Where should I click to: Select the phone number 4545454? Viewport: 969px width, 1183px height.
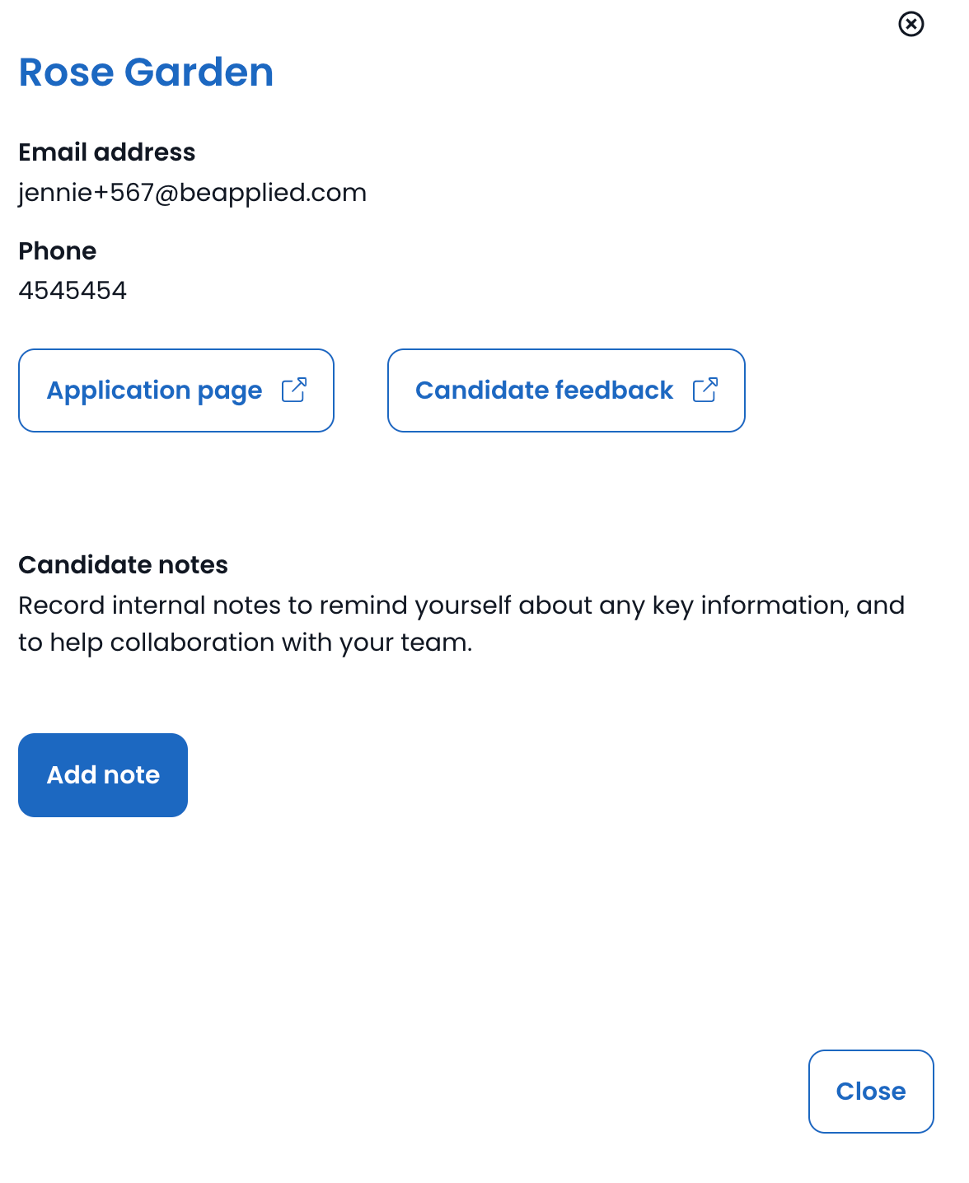point(73,291)
